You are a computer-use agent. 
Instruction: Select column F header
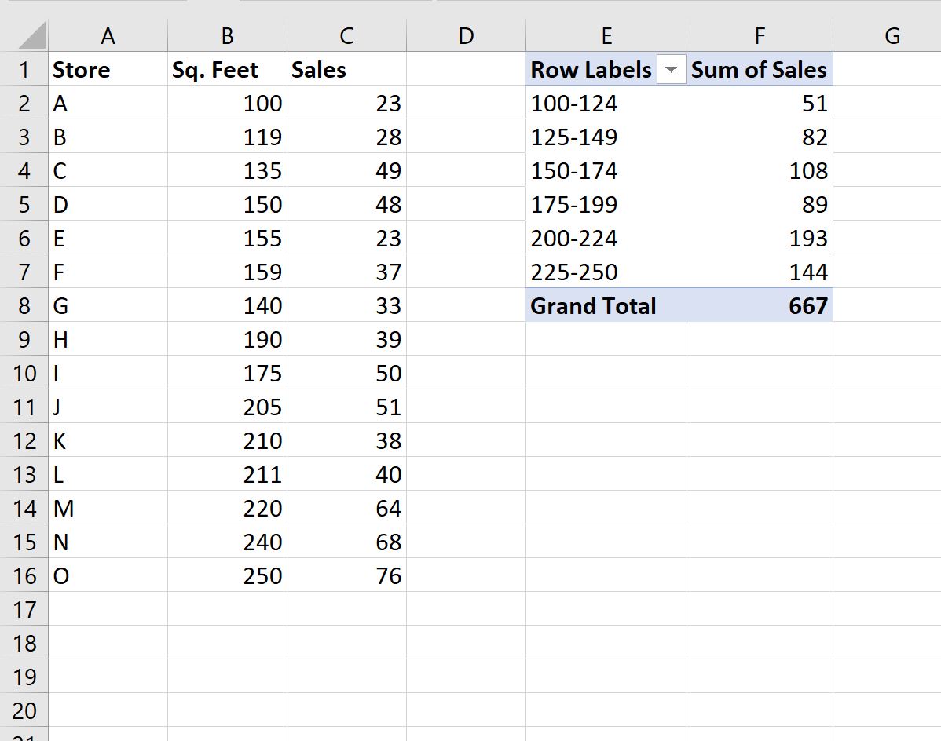pos(759,36)
